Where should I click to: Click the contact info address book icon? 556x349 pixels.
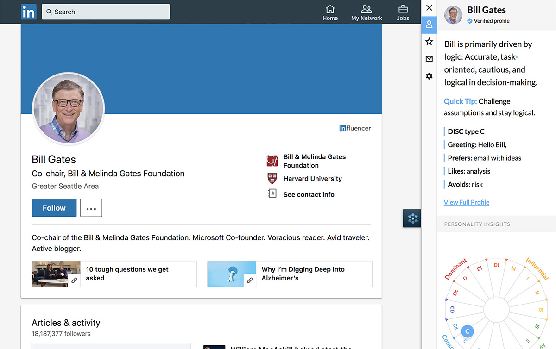272,194
